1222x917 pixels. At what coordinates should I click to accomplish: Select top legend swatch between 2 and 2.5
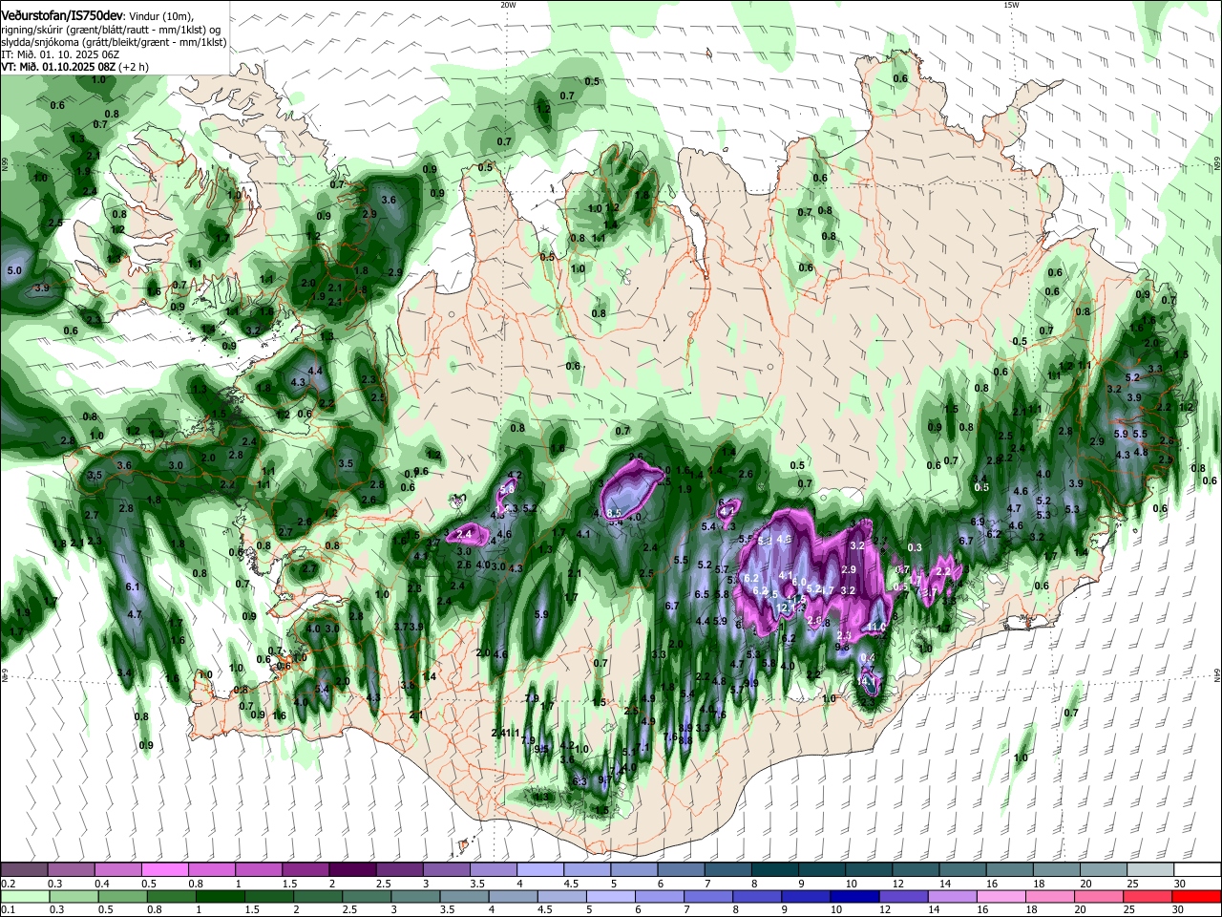click(352, 869)
